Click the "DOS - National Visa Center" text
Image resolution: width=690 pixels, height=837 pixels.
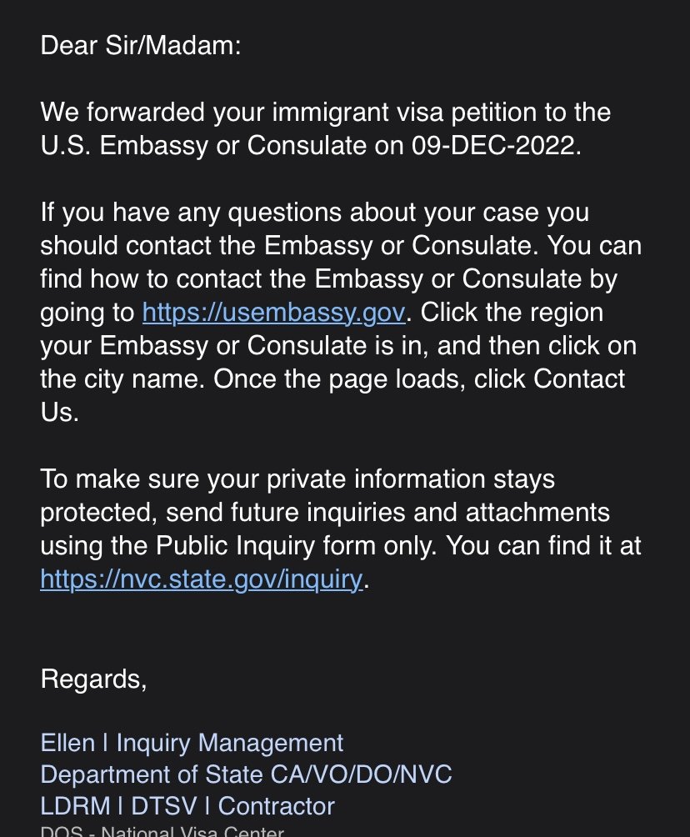tap(162, 831)
